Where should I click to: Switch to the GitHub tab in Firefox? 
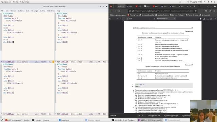[x=147, y=6]
